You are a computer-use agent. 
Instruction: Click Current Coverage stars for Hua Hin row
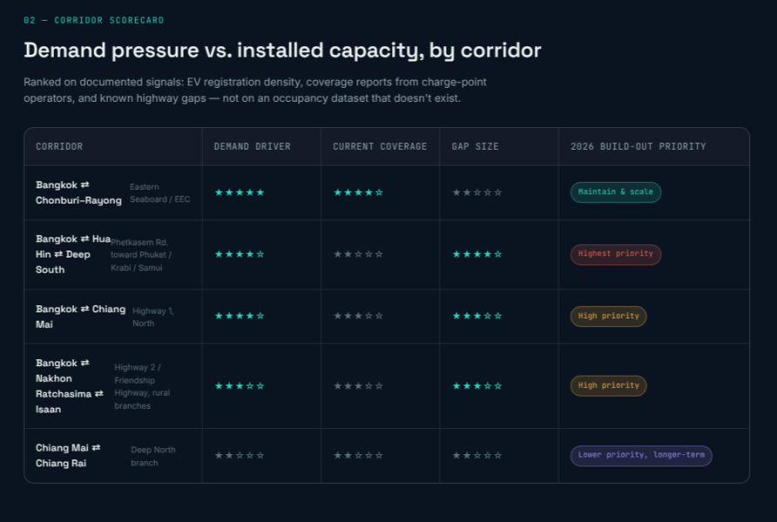358,254
